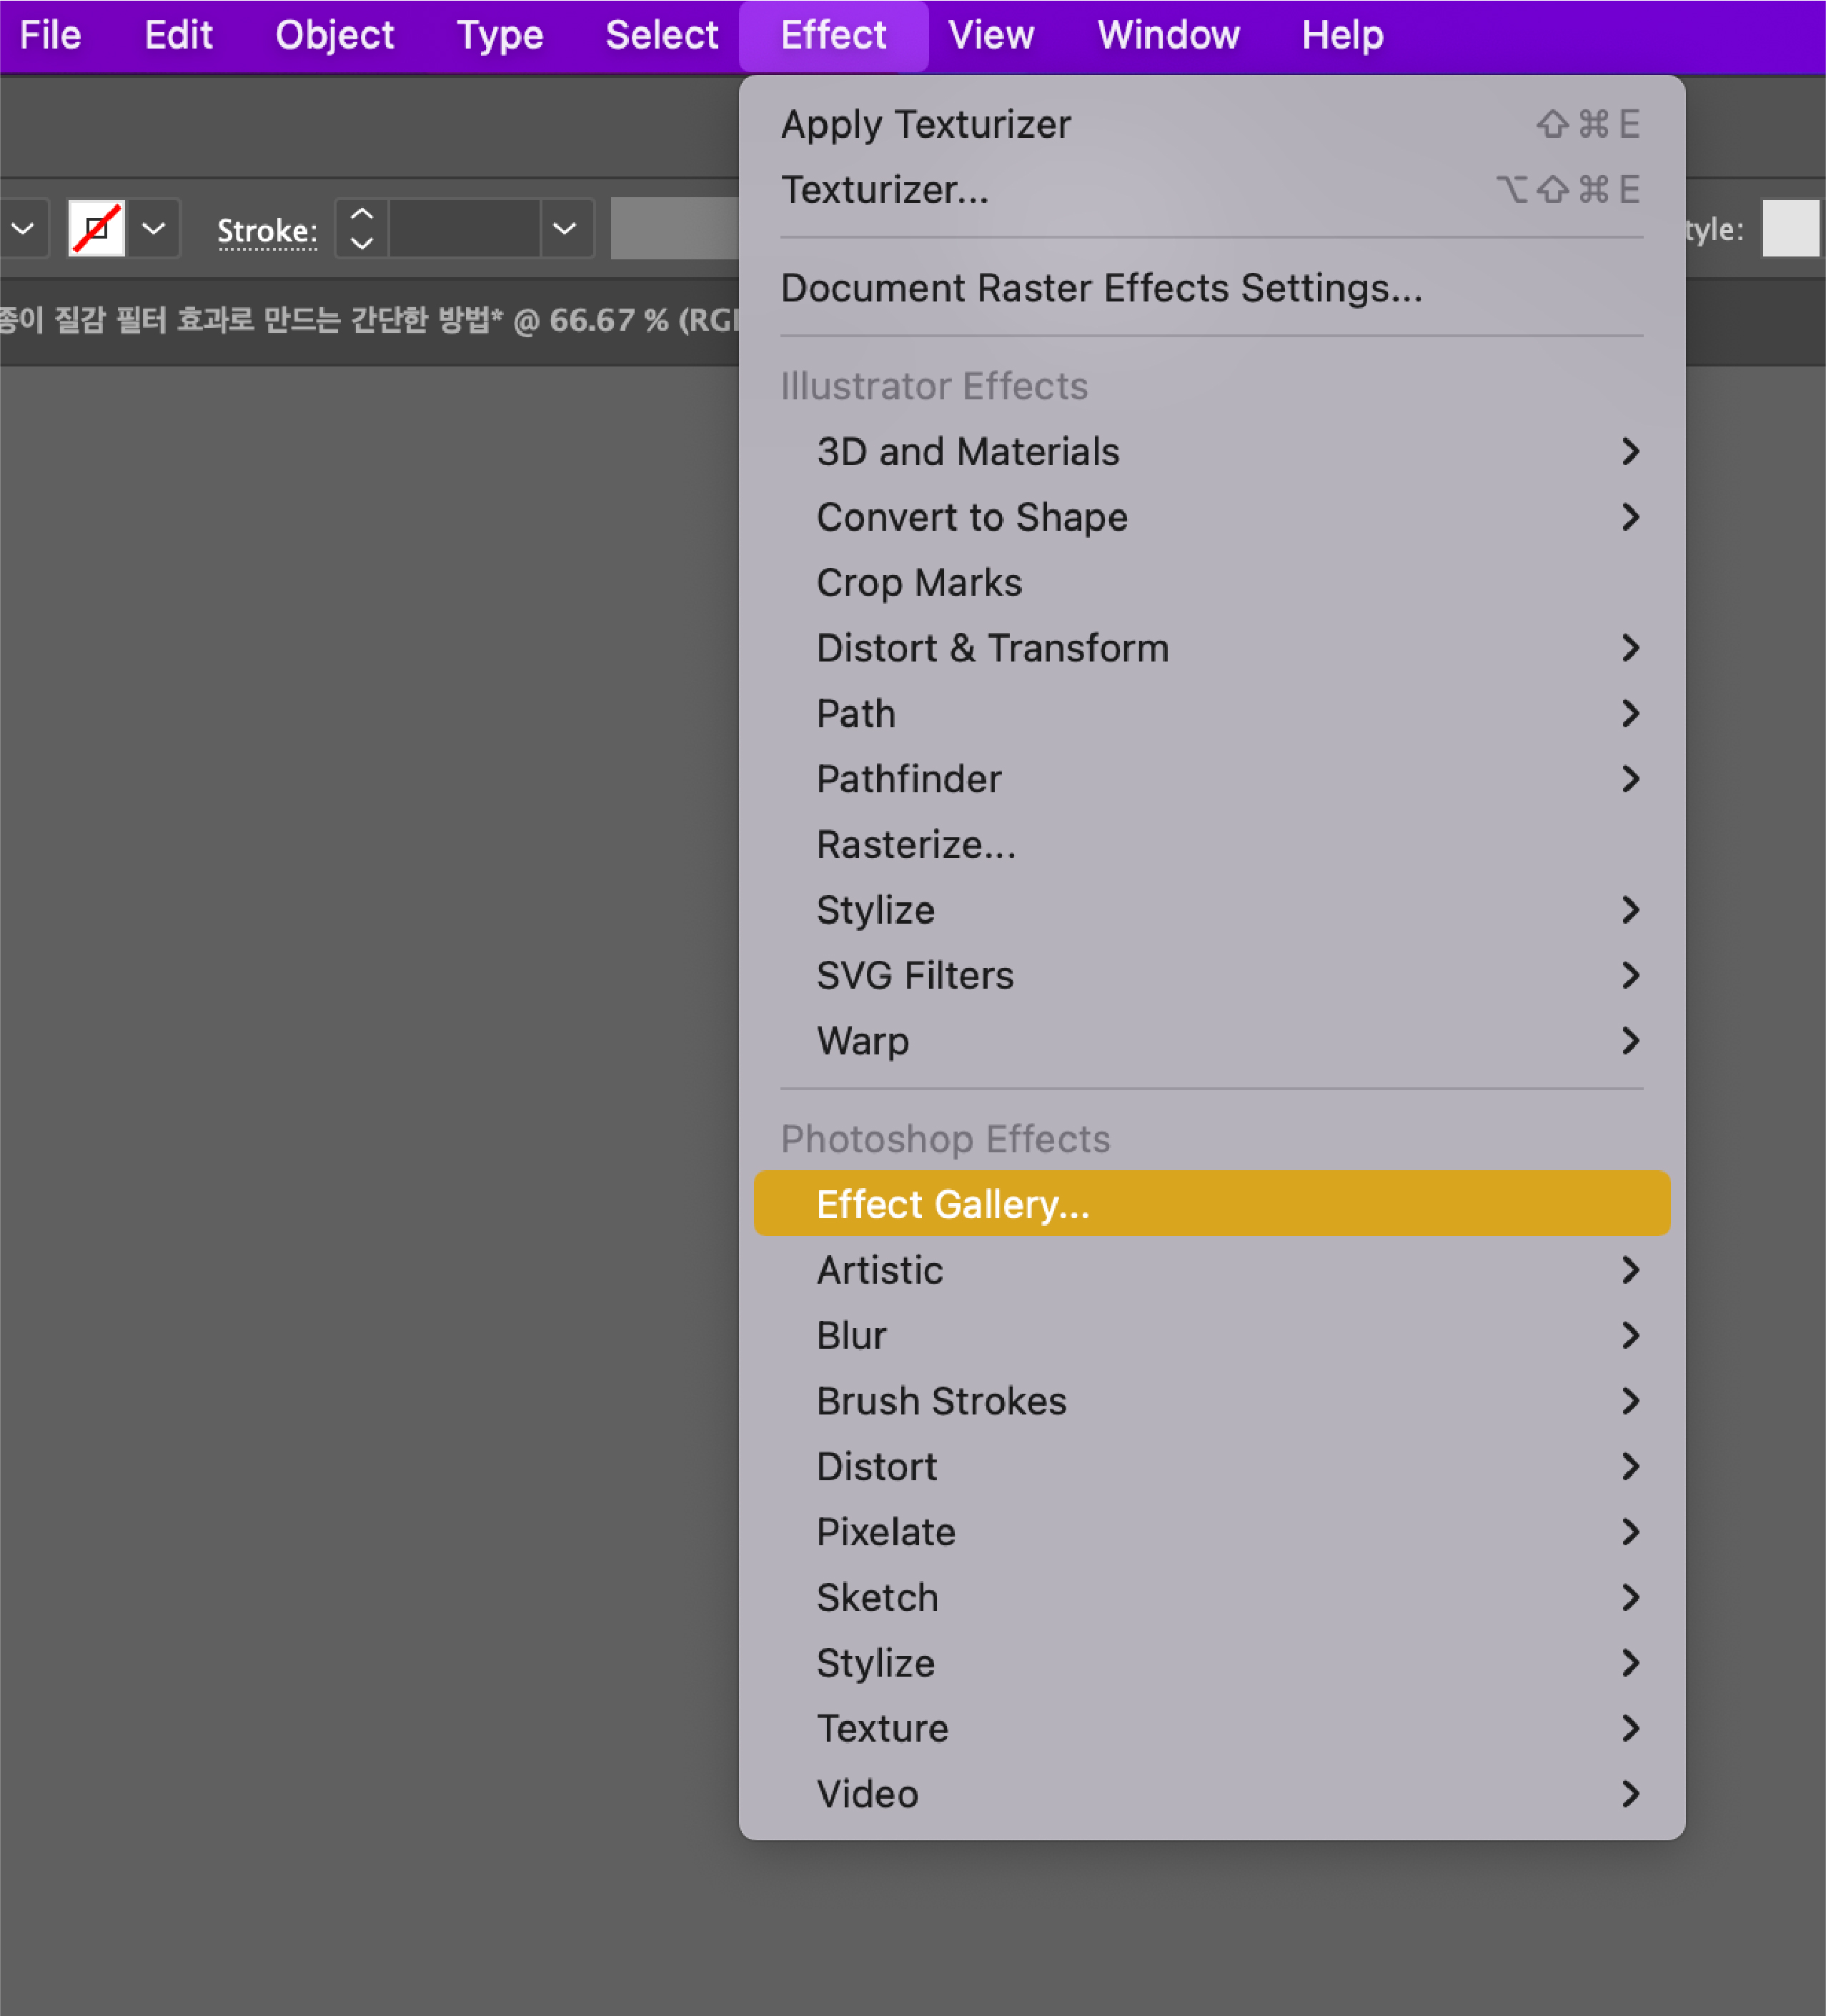The height and width of the screenshot is (2016, 1826).
Task: Open the Edit menu
Action: [178, 36]
